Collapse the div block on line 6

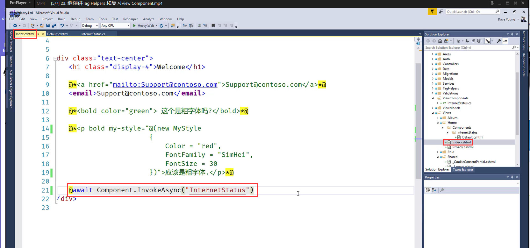click(55, 59)
